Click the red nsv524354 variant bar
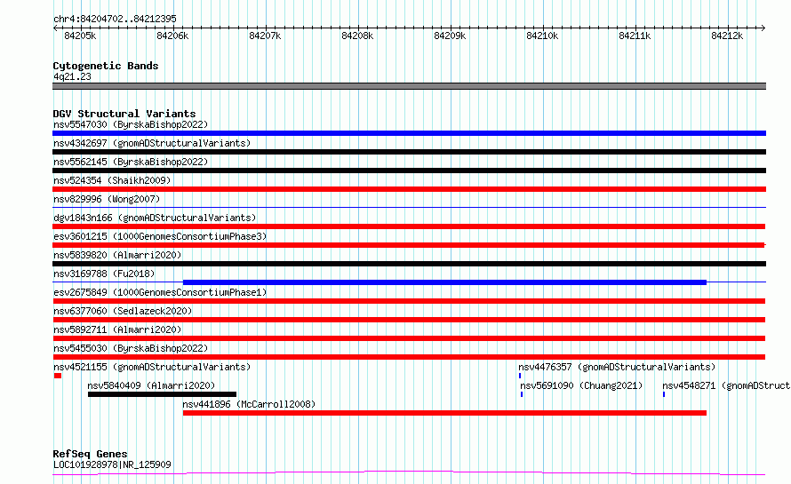 point(409,189)
